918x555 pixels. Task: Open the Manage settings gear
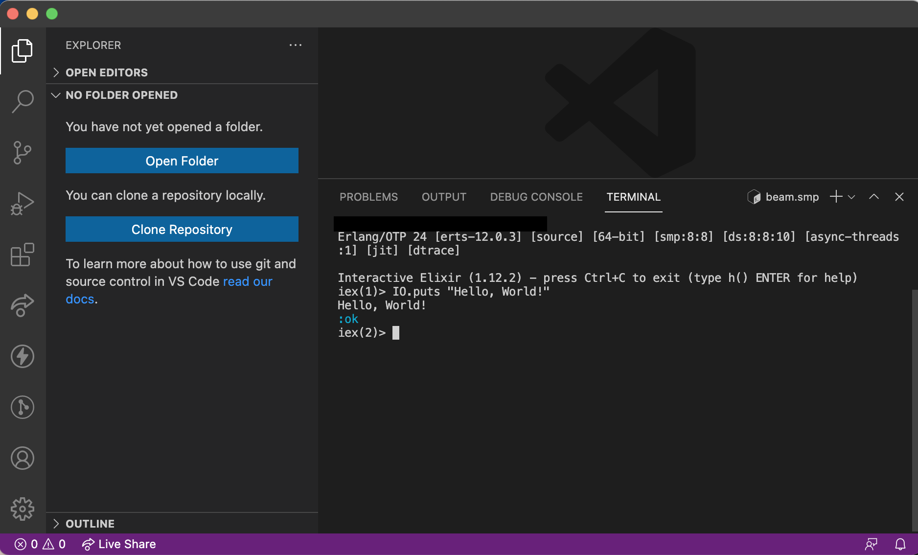click(x=23, y=509)
